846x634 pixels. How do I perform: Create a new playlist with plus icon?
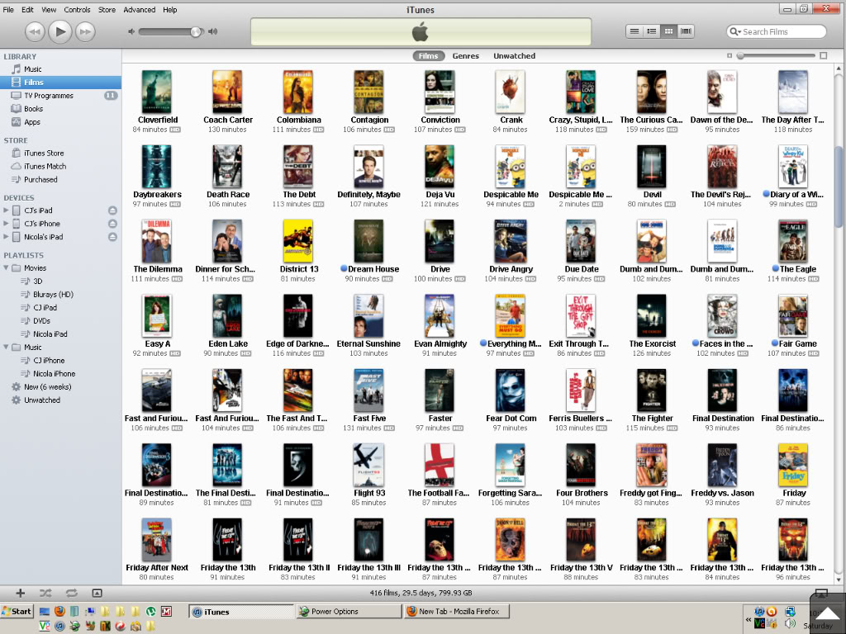[21, 593]
